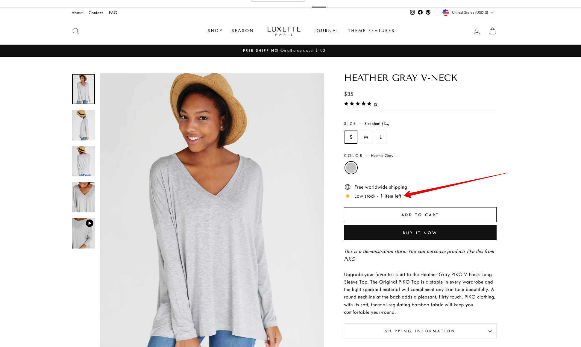Screen dimensions: 581x347
Task: Select size S option
Action: click(x=351, y=137)
